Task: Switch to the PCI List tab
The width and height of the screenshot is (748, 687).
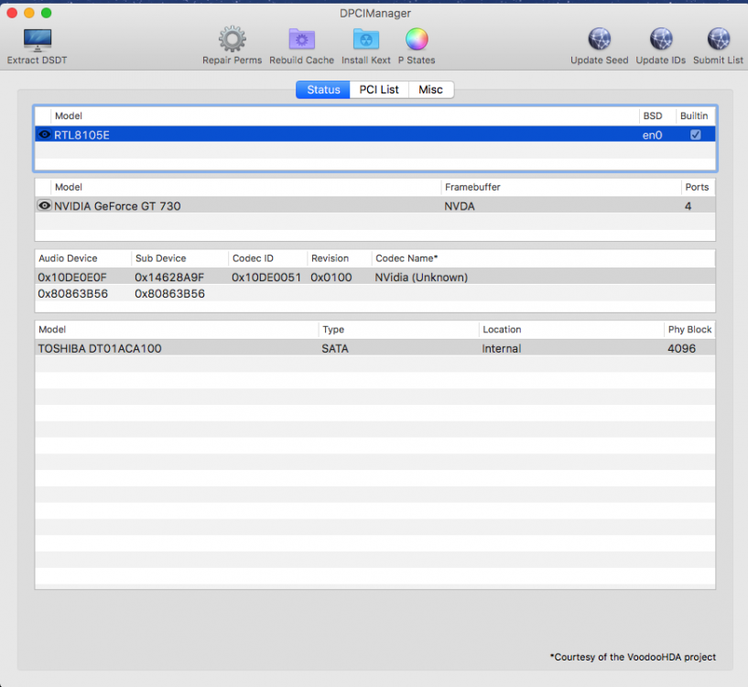Action: pos(379,89)
